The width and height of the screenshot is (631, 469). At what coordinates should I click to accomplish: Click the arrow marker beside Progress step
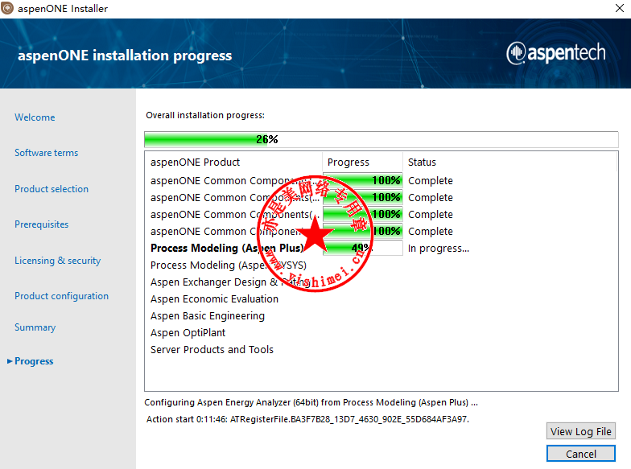point(10,361)
